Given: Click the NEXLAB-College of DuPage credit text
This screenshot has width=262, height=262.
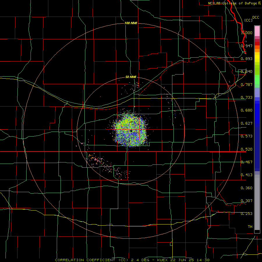Looking at the screenshot, I should click(234, 3).
